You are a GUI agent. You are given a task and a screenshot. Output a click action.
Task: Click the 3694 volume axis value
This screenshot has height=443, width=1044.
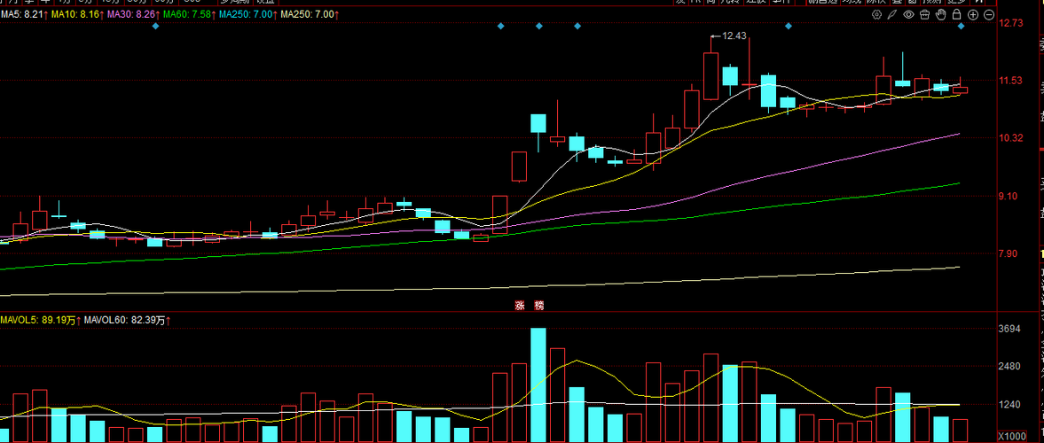(1011, 330)
